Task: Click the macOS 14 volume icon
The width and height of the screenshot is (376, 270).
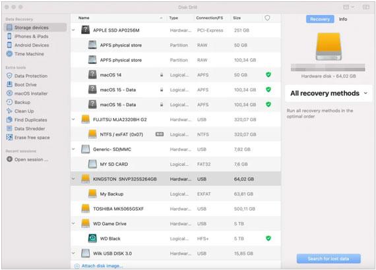Action: (x=92, y=74)
